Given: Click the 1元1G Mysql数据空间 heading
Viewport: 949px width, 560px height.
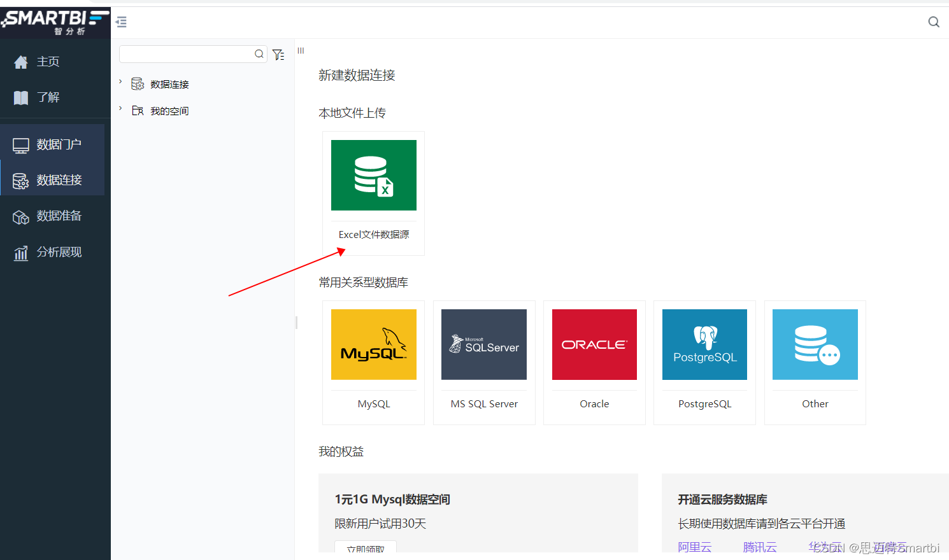Looking at the screenshot, I should 392,500.
